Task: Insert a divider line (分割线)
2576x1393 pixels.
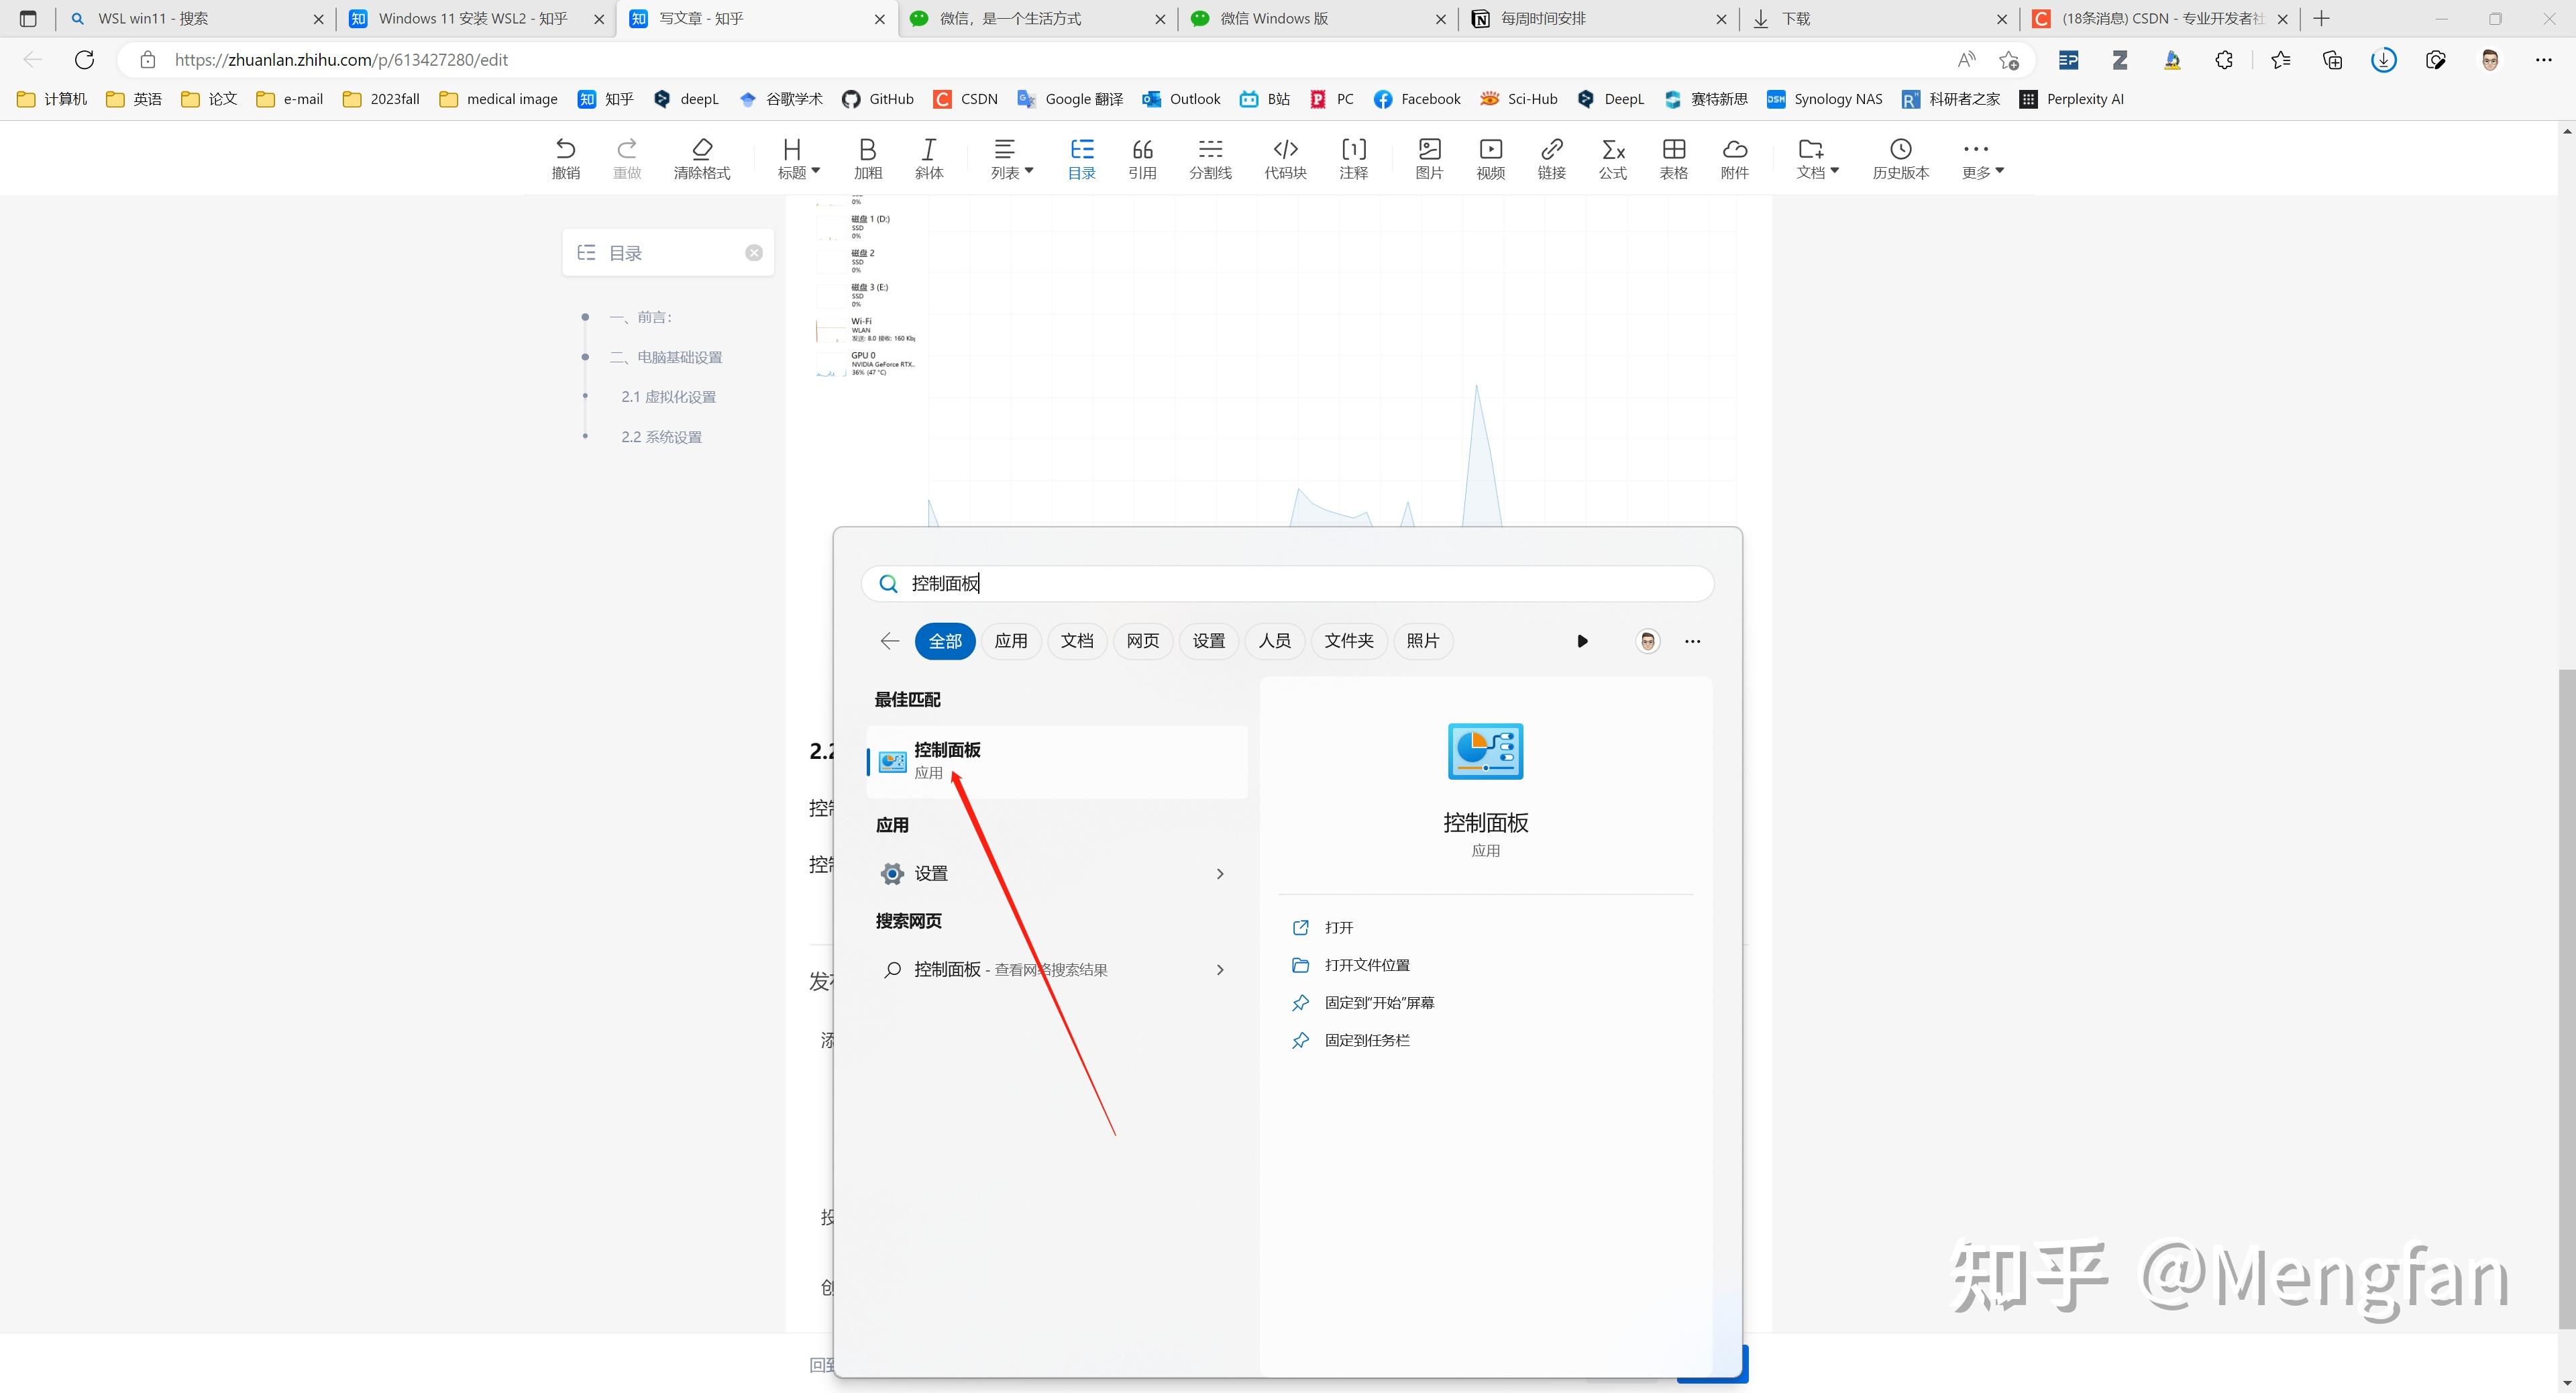Action: (1210, 158)
